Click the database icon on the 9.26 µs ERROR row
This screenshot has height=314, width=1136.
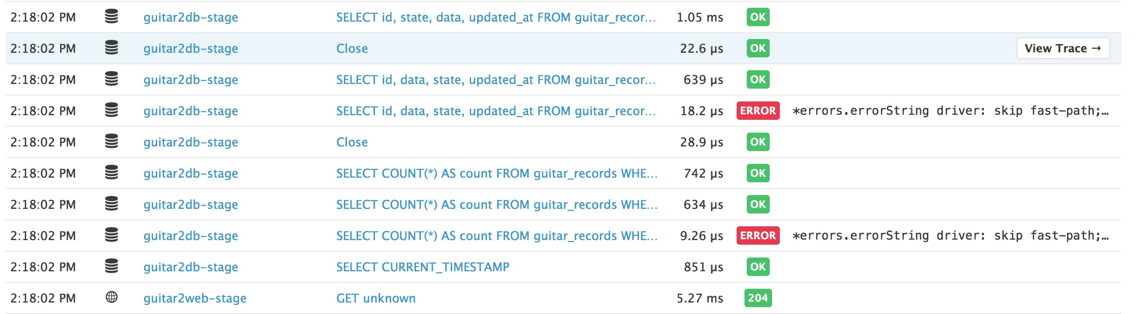(112, 235)
